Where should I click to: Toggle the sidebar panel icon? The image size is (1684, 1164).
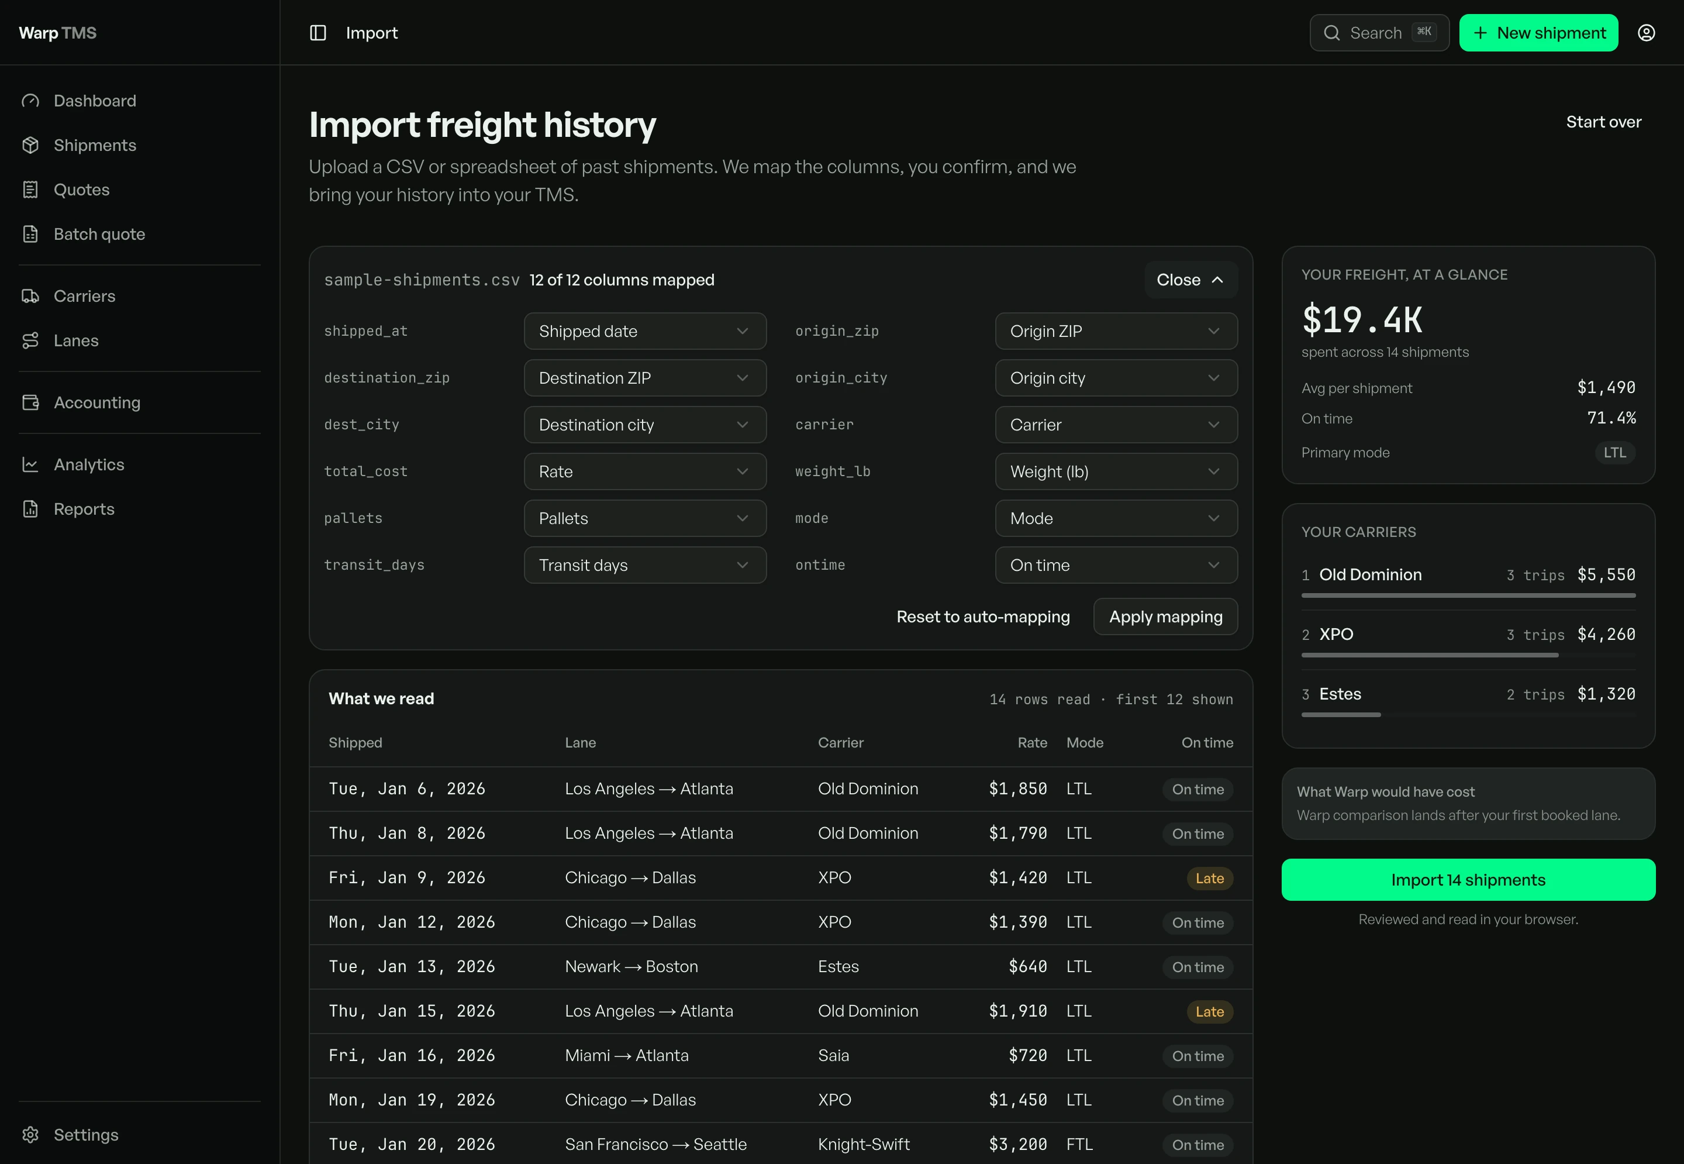(x=318, y=33)
